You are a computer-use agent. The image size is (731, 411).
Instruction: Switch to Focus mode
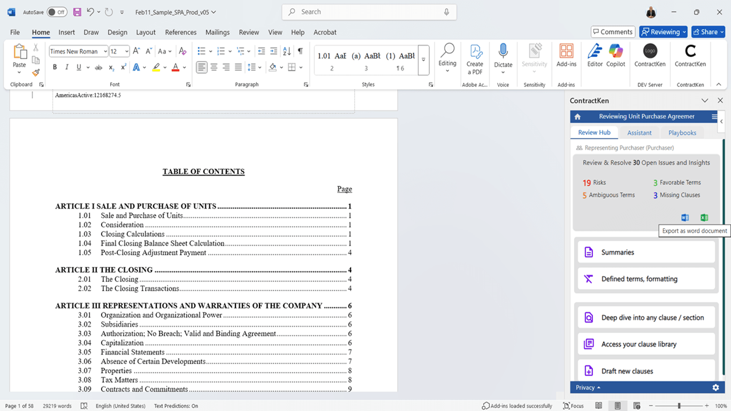[573, 406]
